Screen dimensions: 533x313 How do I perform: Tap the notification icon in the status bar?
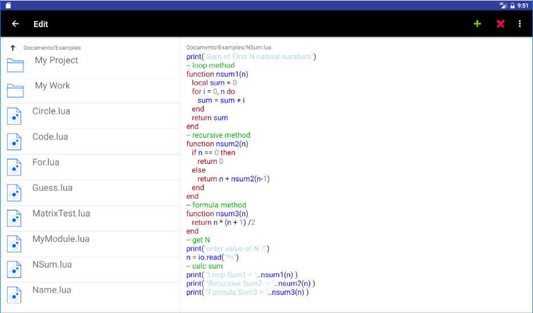tap(8, 6)
